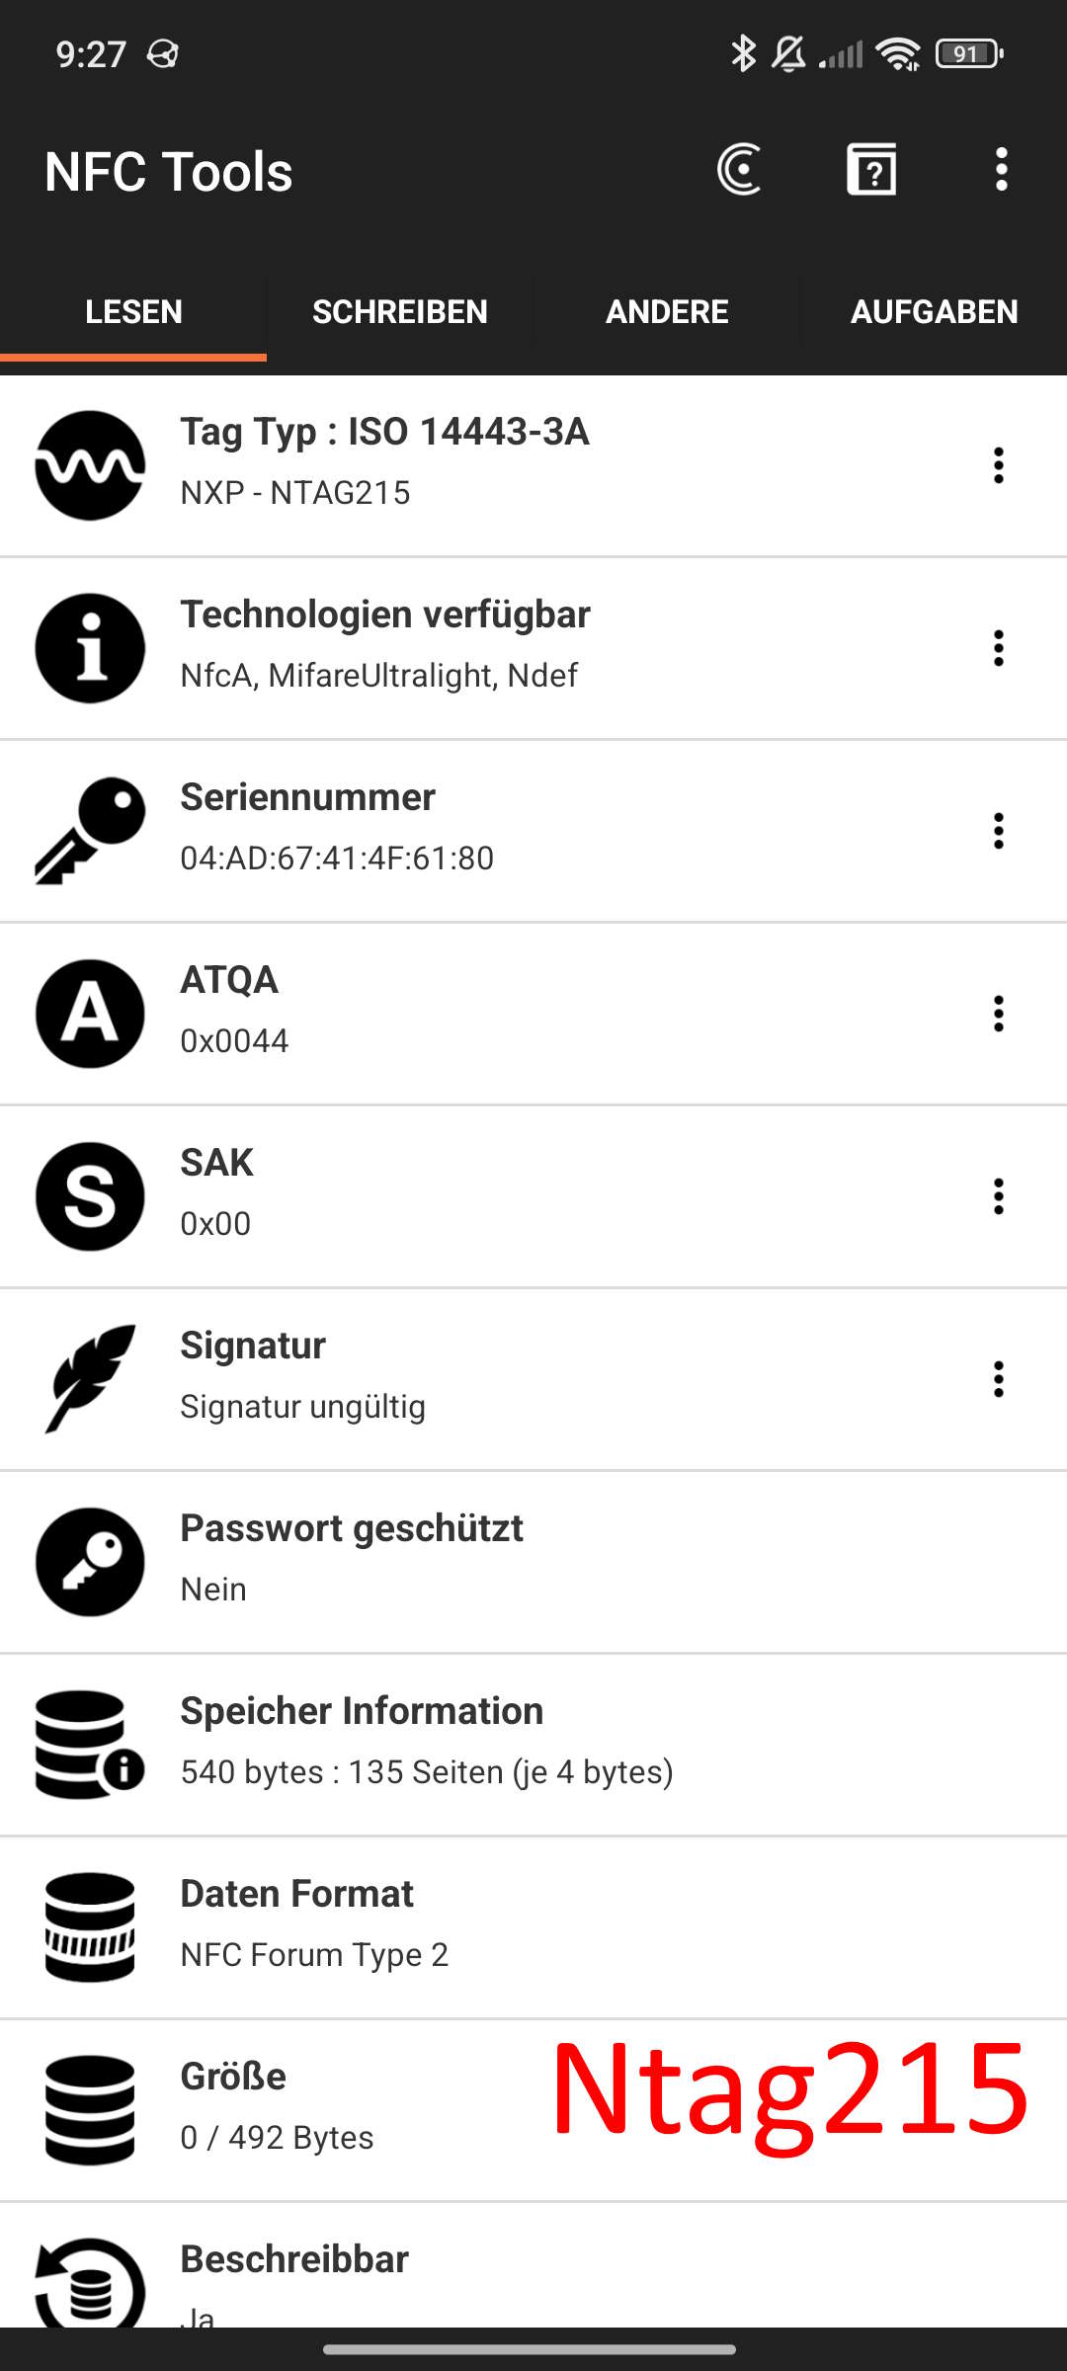Tap the Tag Typ waveform icon
The width and height of the screenshot is (1067, 2371).
90,465
